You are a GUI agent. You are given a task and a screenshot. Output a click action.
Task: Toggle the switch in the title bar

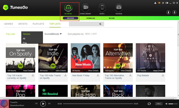coord(167,3)
